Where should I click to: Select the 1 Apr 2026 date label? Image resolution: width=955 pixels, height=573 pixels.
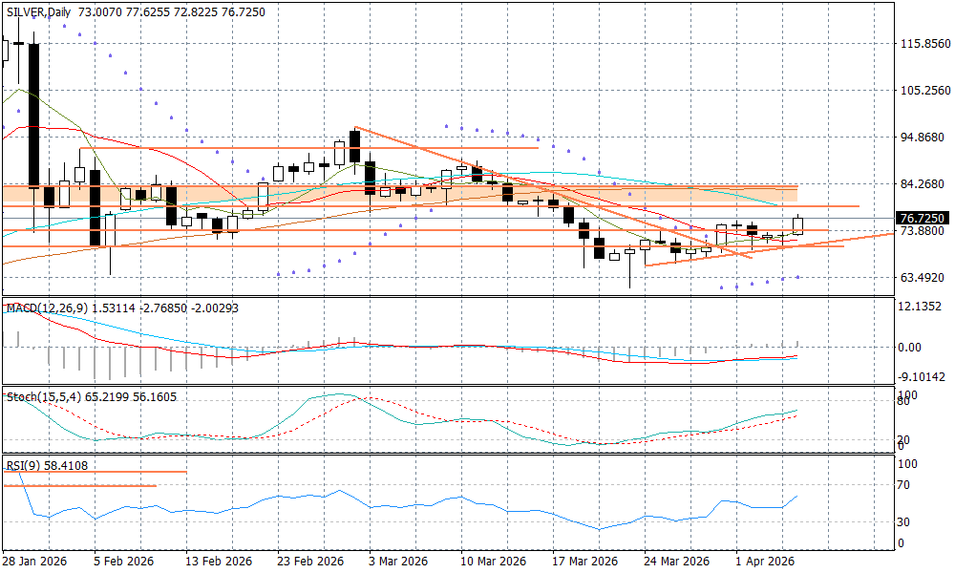coord(764,562)
